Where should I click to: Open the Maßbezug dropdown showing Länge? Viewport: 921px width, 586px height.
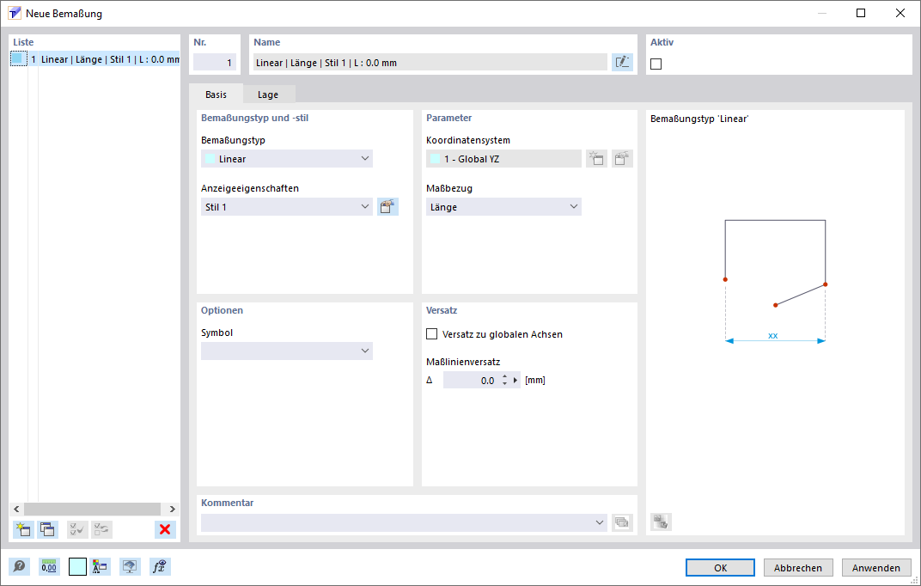click(503, 207)
